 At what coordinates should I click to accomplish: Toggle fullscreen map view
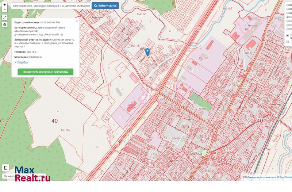click(4, 17)
